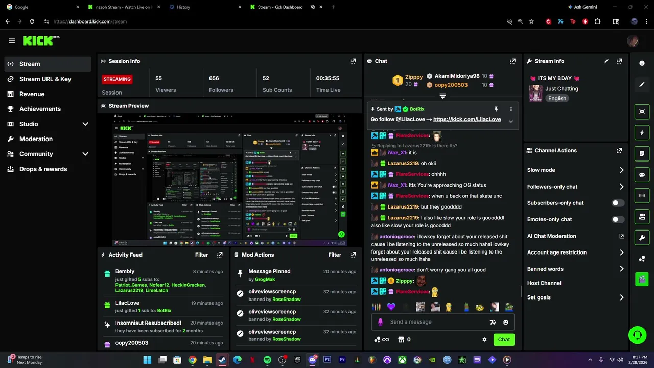Open chat settings gear icon

(484, 339)
